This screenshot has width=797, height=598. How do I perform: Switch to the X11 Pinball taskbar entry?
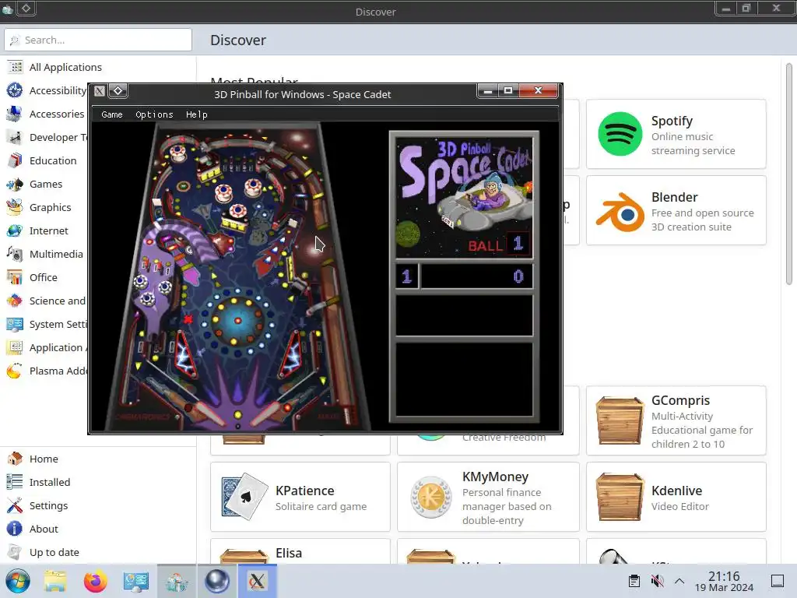(257, 581)
